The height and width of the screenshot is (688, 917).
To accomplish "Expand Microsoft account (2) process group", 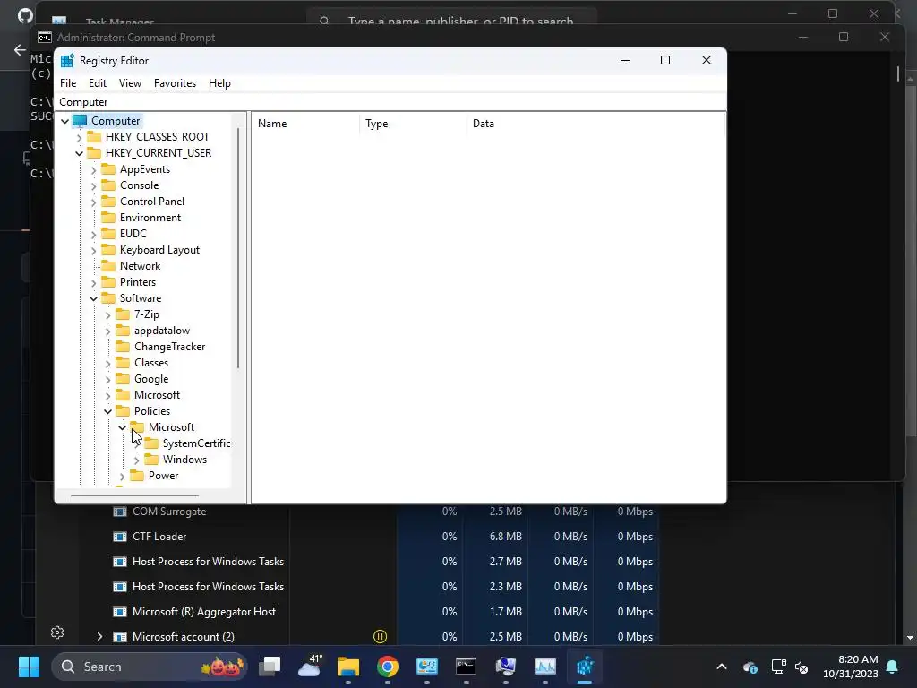I will coord(99,637).
